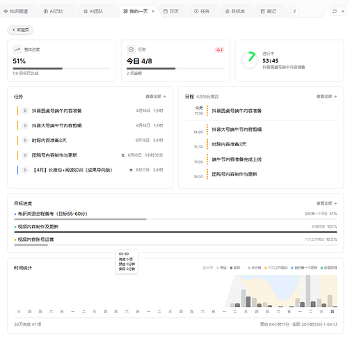
Task: Toggle the 时辰项目 legend dot
Action: [x=321, y=268]
